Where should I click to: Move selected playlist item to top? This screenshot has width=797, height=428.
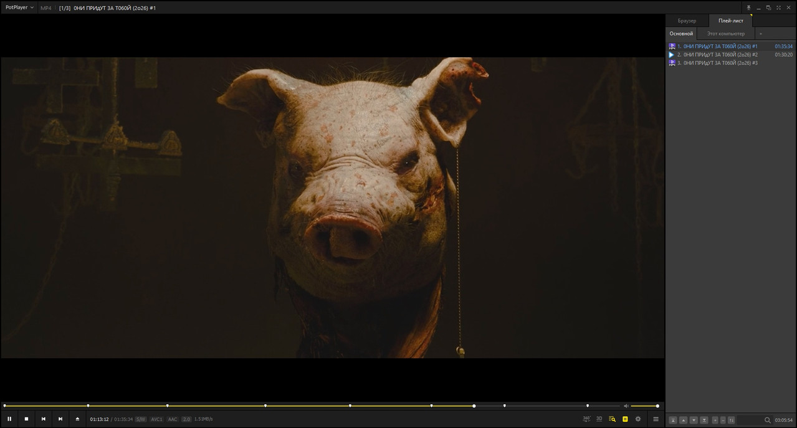tap(673, 420)
